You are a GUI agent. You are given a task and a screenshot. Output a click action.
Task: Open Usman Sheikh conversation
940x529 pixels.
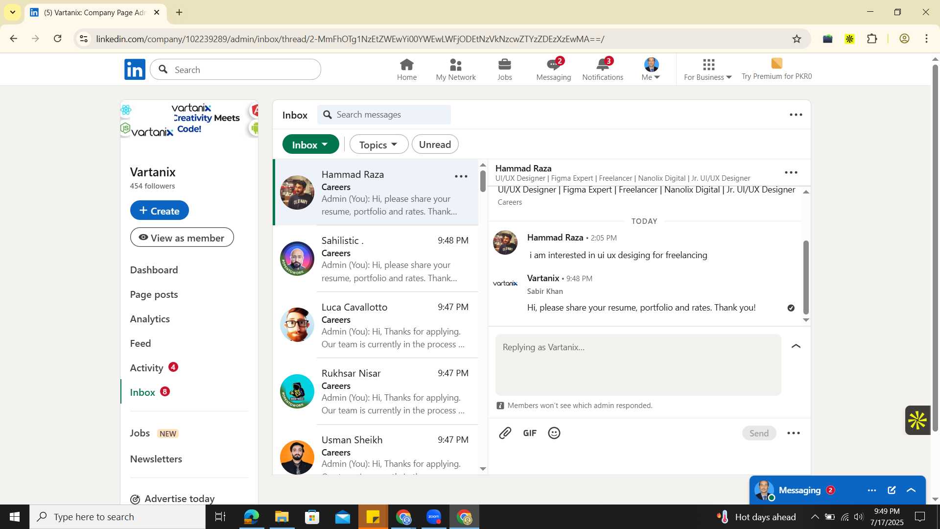tap(376, 451)
